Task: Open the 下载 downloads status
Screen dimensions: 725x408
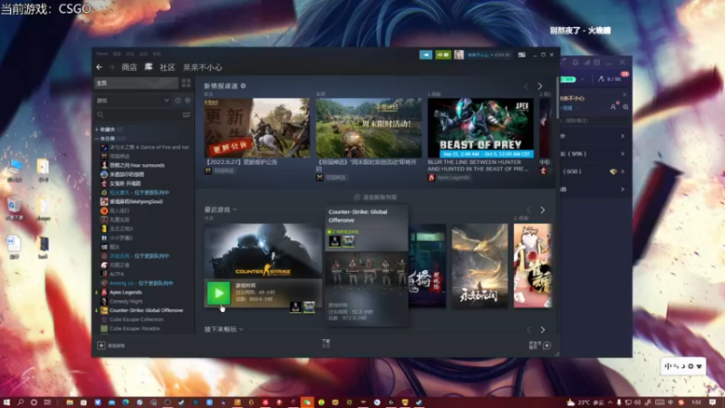Action: [326, 344]
